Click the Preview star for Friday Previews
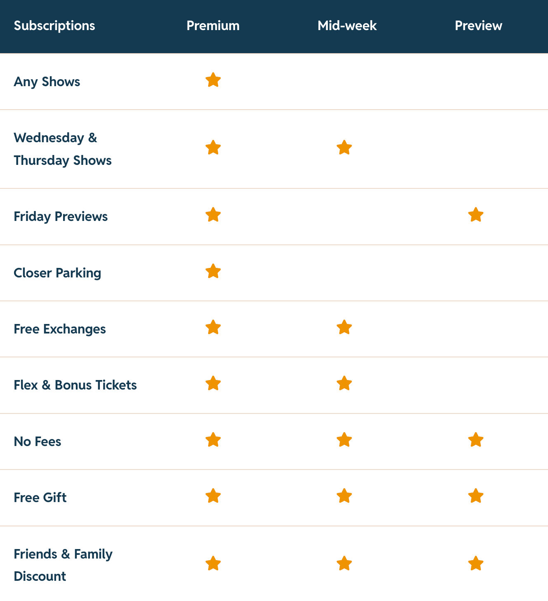 point(476,215)
